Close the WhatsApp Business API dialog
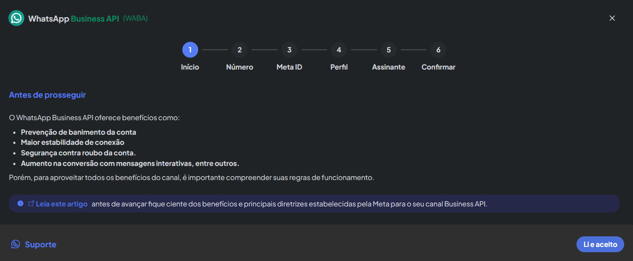Image resolution: width=633 pixels, height=261 pixels. pyautogui.click(x=612, y=18)
